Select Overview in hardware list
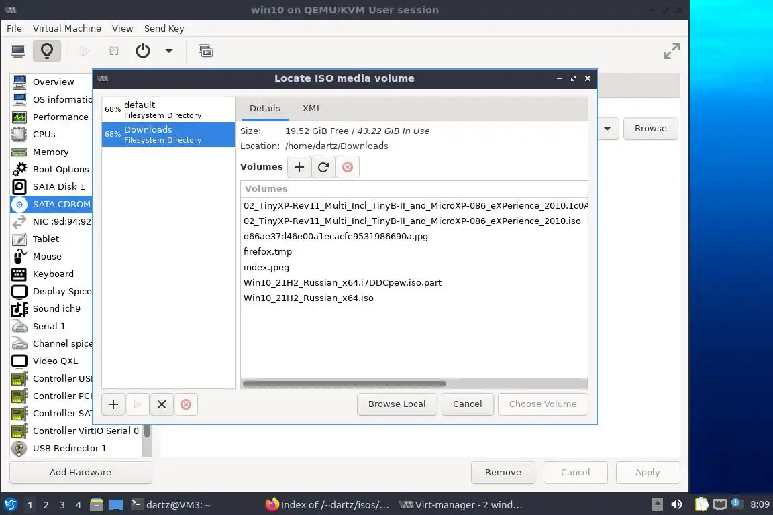This screenshot has height=515, width=773. (51, 82)
